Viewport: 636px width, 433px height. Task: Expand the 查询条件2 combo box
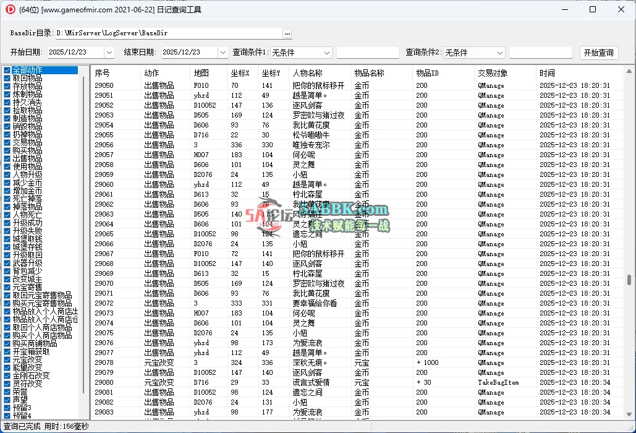click(499, 53)
